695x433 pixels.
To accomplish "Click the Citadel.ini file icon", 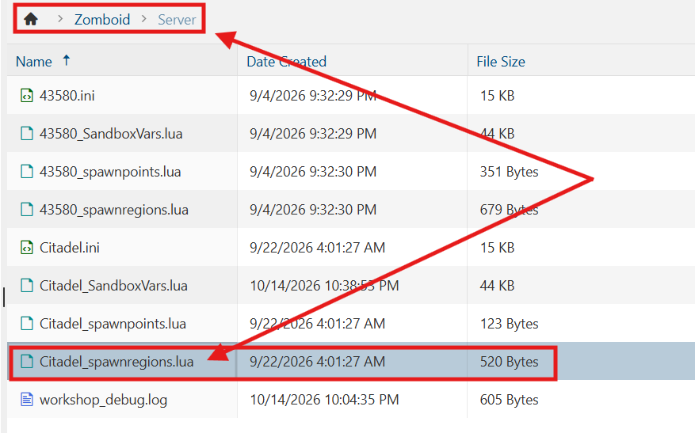I will pos(27,248).
